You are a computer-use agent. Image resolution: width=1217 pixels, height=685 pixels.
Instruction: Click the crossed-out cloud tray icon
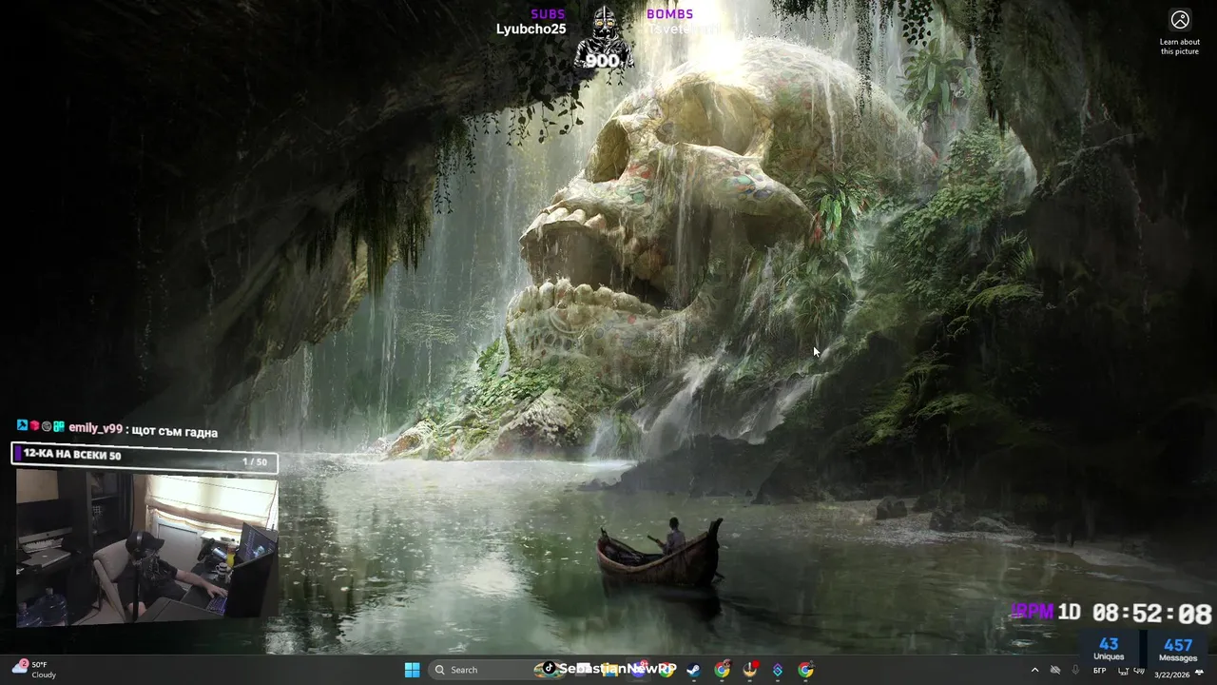pos(1055,671)
